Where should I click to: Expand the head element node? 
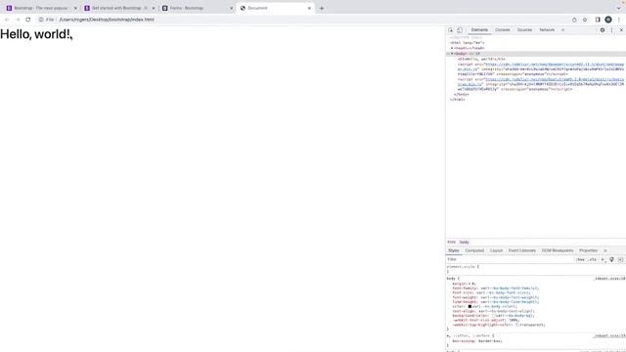452,48
